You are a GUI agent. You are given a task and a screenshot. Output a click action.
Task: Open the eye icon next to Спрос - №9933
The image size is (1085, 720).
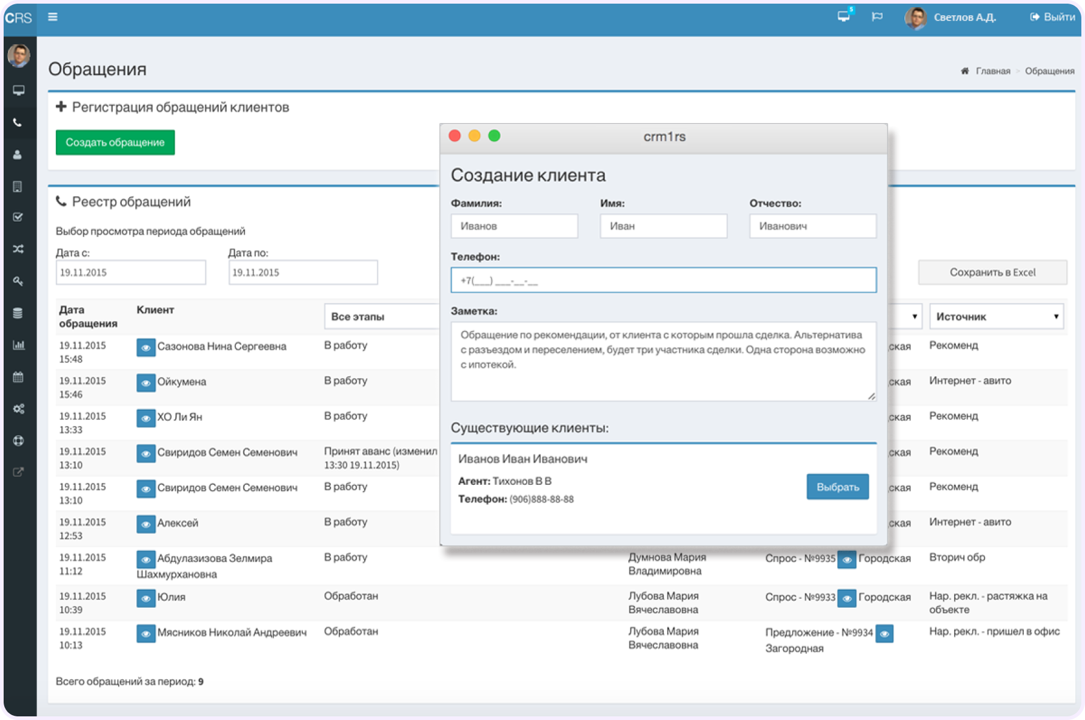coord(847,598)
